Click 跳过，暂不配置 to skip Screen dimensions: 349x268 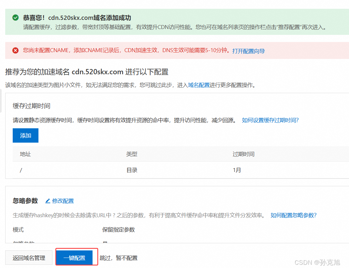click(x=119, y=258)
